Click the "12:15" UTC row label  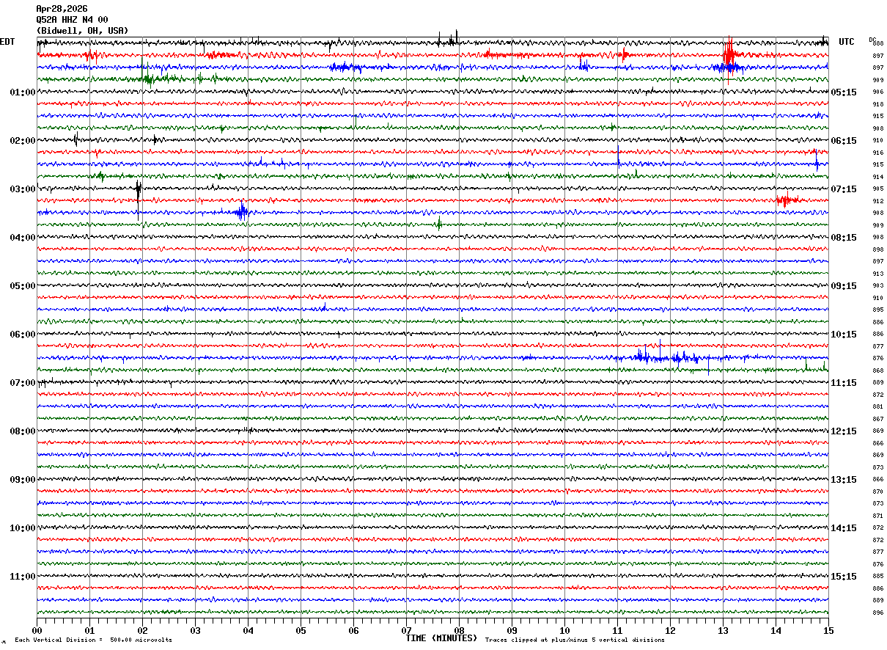[844, 431]
